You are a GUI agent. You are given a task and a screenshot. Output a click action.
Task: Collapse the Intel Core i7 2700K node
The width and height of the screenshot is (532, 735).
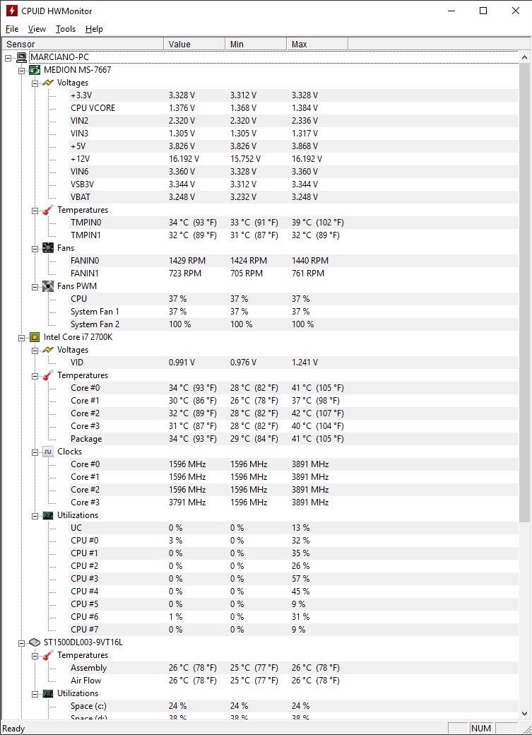[22, 338]
